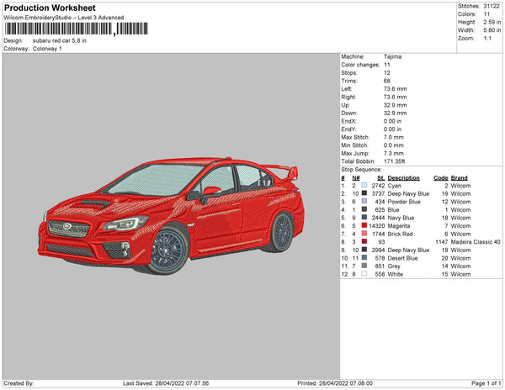The width and height of the screenshot is (505, 390).
Task: Click the Stitches value '31122'
Action: 492,6
